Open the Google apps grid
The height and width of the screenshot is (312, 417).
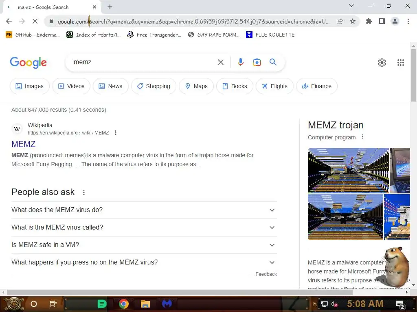tap(401, 63)
